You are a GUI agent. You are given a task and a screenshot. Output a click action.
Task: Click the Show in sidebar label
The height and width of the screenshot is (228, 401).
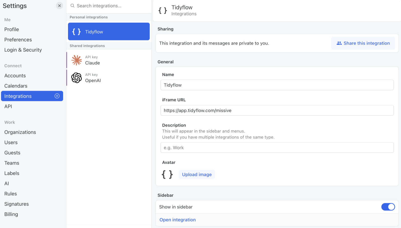(176, 207)
